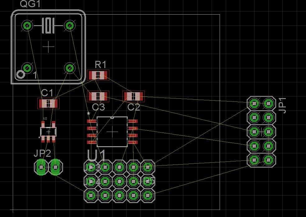Select the C2 label text
Image resolution: width=306 pixels, height=217 pixels.
point(134,107)
